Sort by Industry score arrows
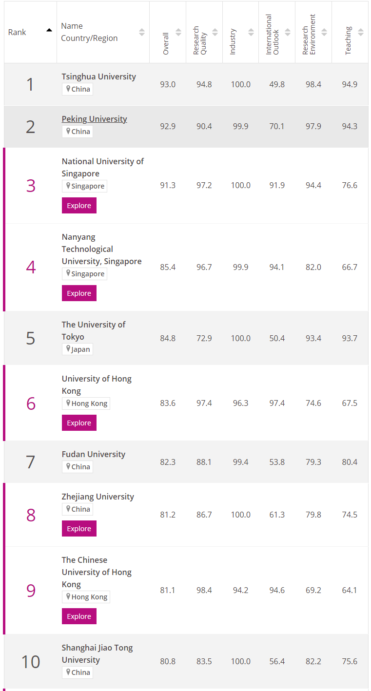371x691 pixels. [251, 32]
